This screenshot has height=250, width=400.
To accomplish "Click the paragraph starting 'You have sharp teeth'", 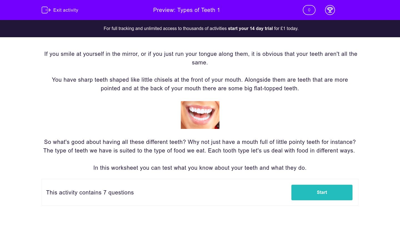I will (x=200, y=80).
